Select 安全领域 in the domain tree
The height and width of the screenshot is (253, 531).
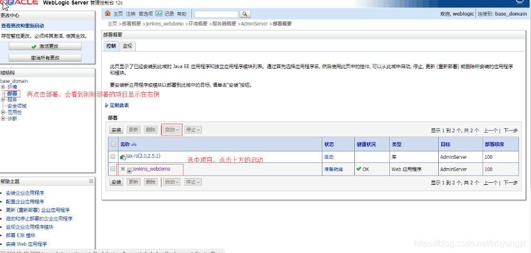(17, 106)
